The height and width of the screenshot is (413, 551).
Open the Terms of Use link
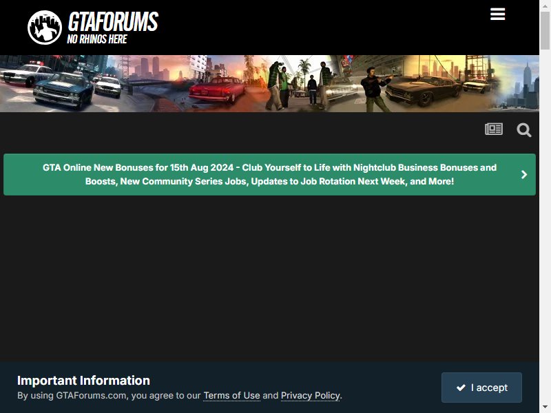(x=231, y=395)
